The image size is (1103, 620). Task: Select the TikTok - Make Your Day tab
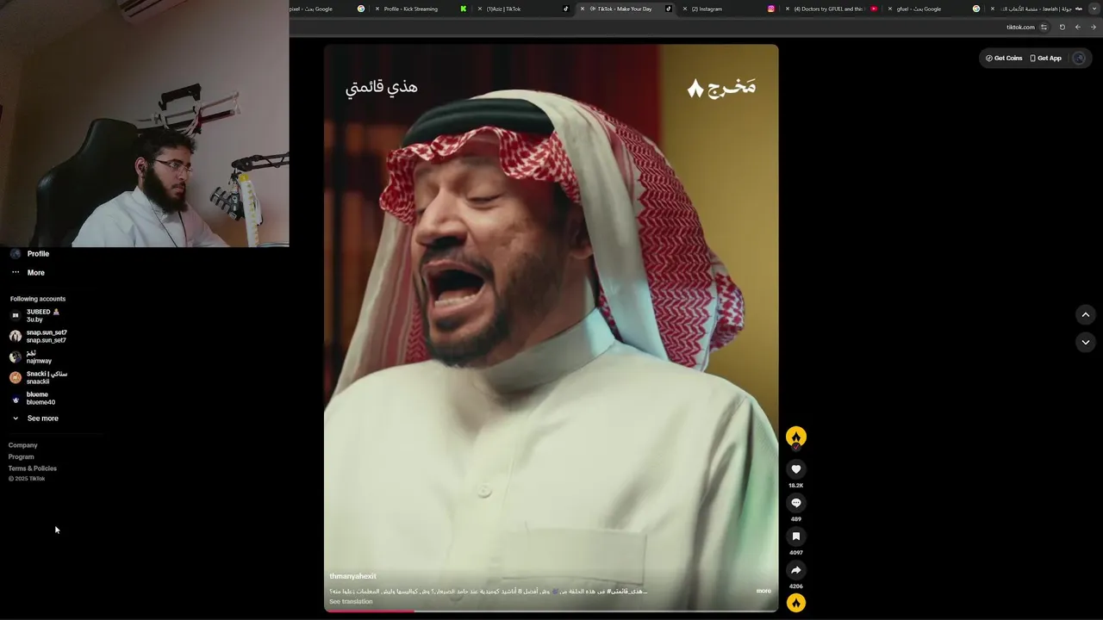pos(626,9)
